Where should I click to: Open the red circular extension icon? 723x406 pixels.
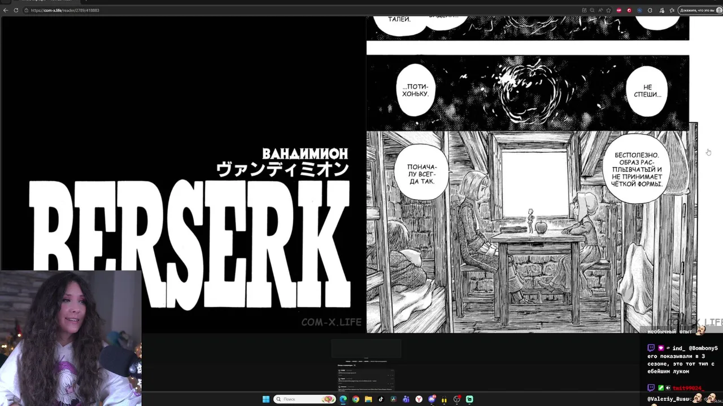tap(629, 10)
